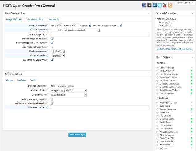Image resolution: width=196 pixels, height=151 pixels.
Task: Click the WP Locale Language feature label
Action: coord(169,132)
